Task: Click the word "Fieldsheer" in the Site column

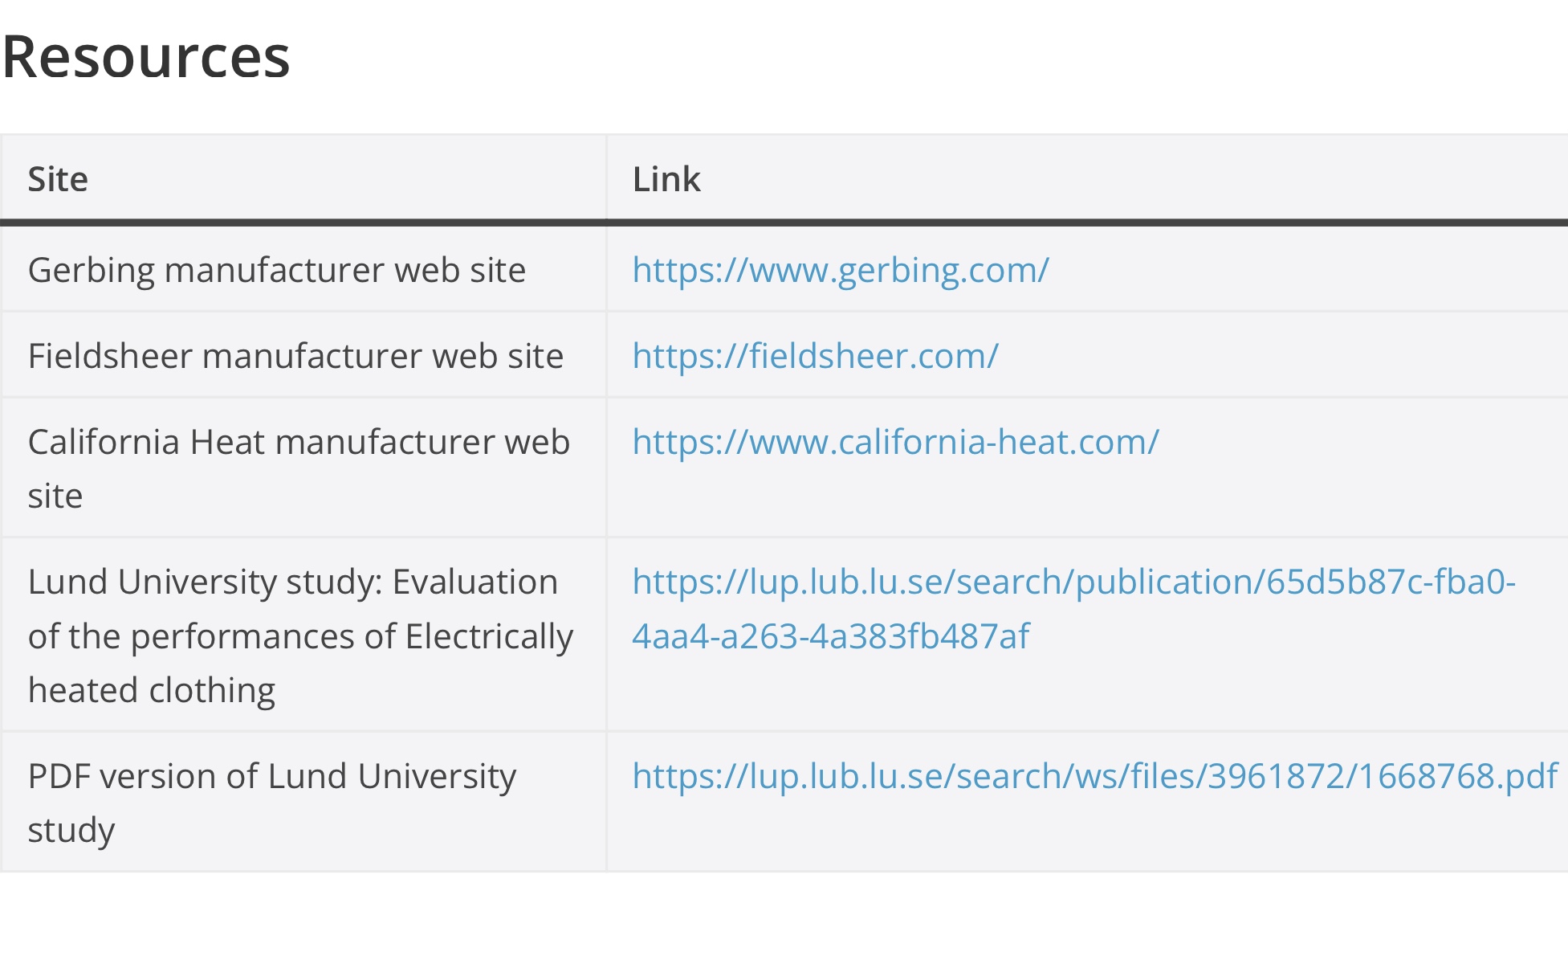Action: (110, 357)
